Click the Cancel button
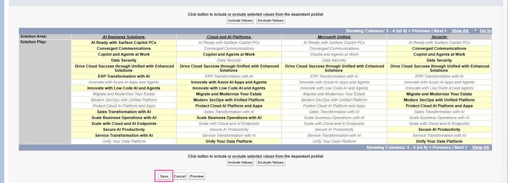The height and width of the screenshot is (183, 508). point(180,176)
